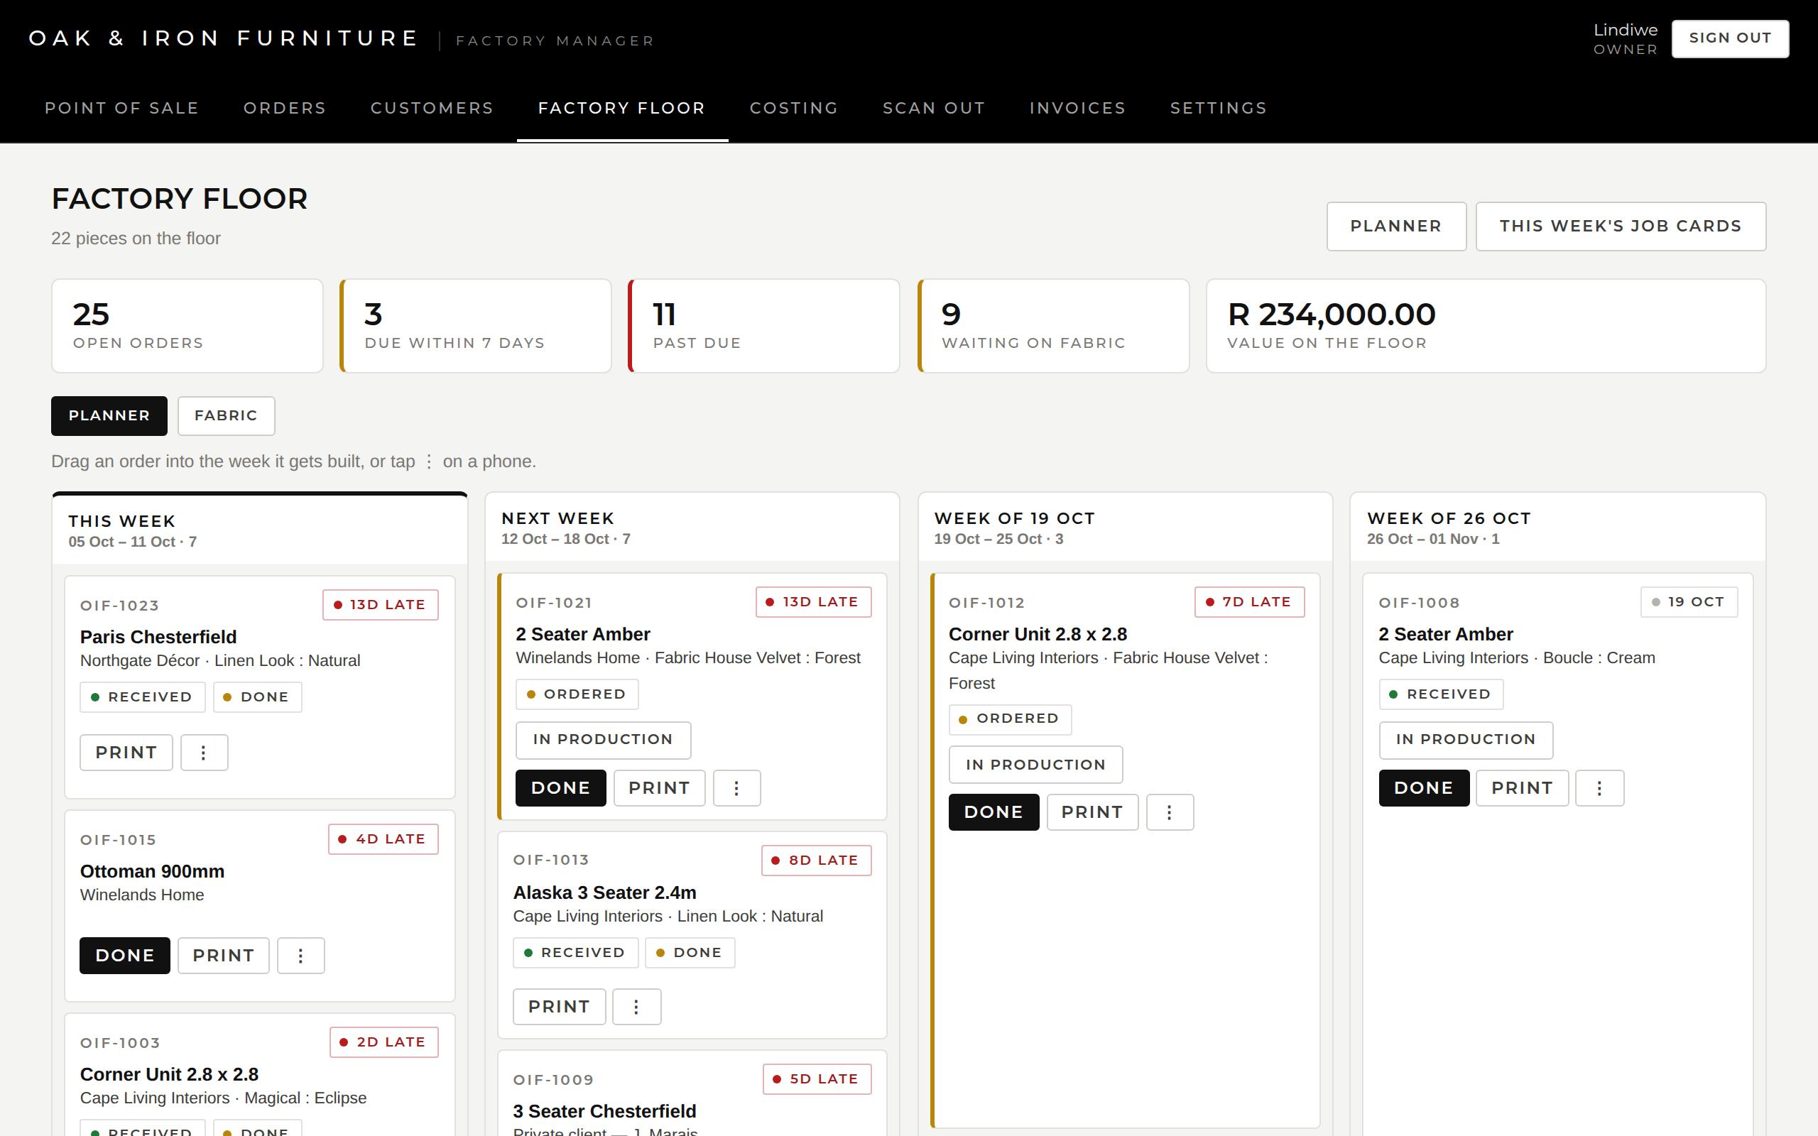Open the more menu on order OIF-1008

(x=1599, y=787)
